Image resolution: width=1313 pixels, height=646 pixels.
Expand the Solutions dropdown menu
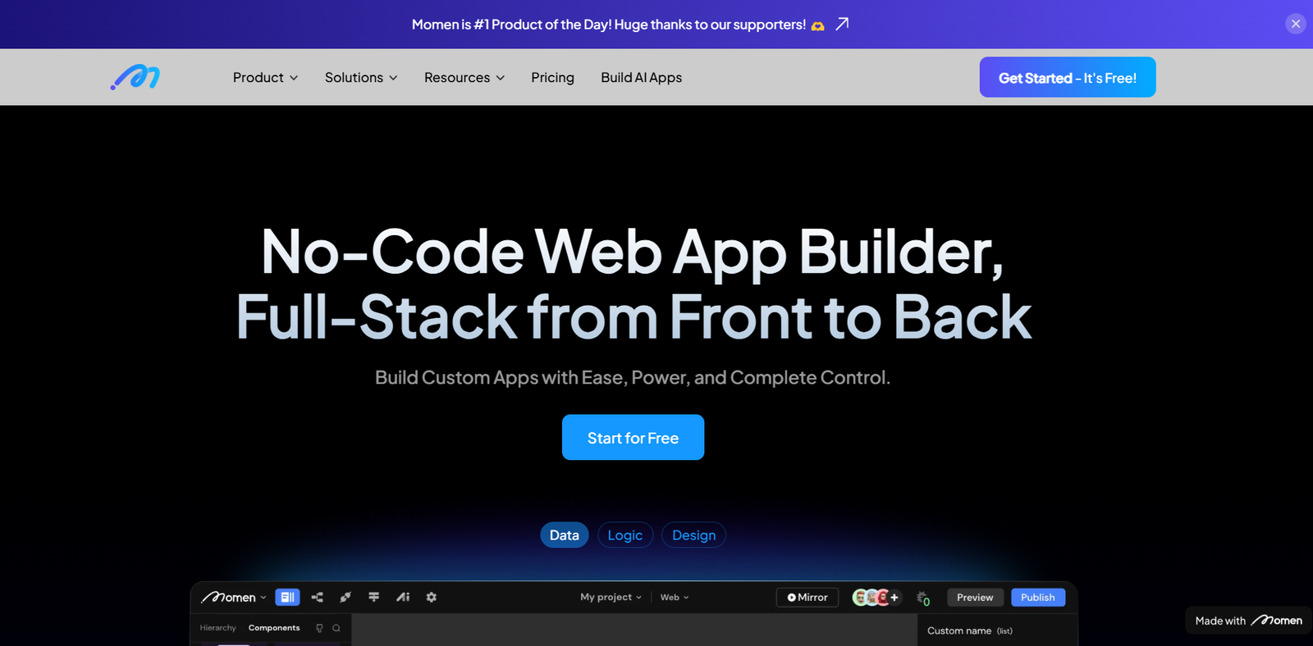[361, 77]
